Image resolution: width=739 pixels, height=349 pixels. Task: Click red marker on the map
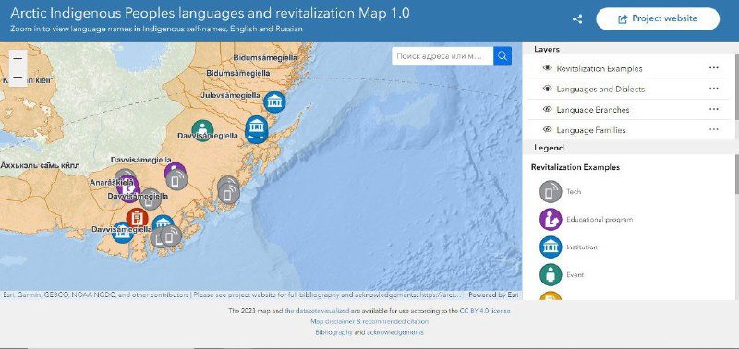point(137,218)
